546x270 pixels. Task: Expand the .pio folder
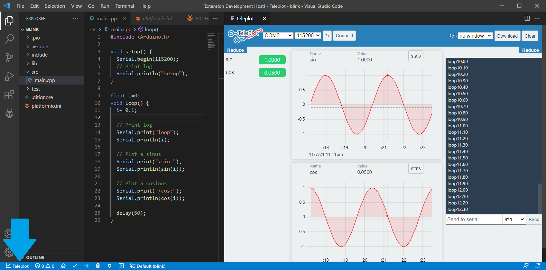pos(51,38)
